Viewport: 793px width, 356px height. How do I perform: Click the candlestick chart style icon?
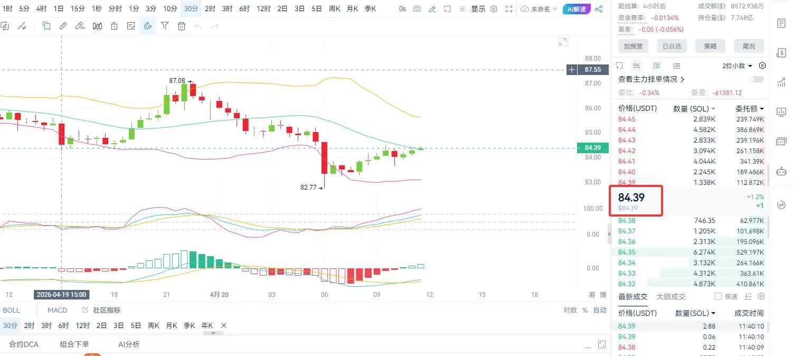[x=97, y=26]
